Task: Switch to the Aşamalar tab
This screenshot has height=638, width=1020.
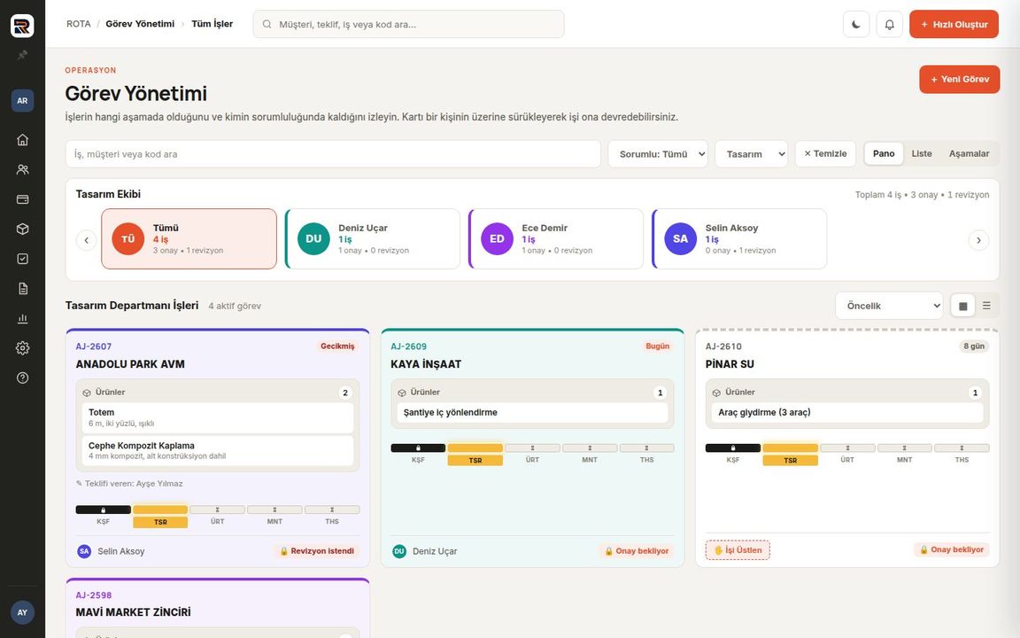Action: [x=969, y=153]
